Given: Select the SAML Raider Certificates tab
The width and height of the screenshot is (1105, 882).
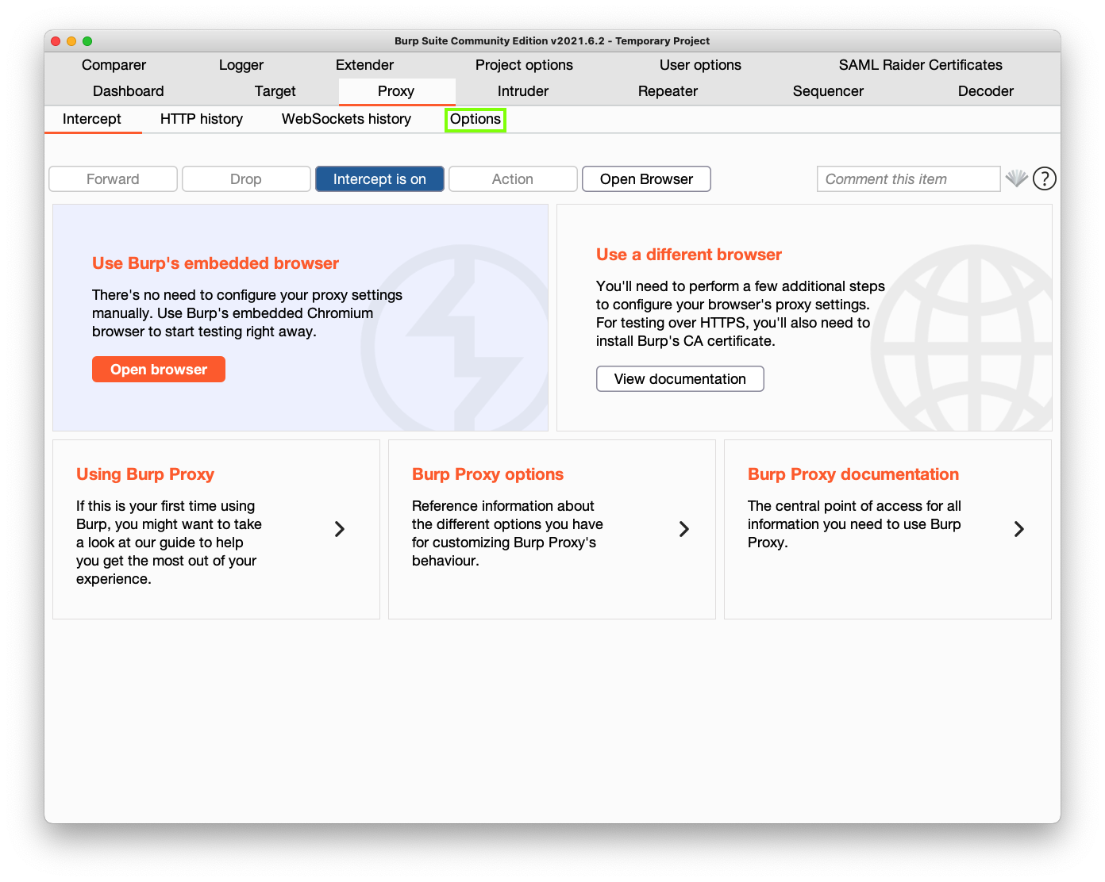Looking at the screenshot, I should [921, 65].
